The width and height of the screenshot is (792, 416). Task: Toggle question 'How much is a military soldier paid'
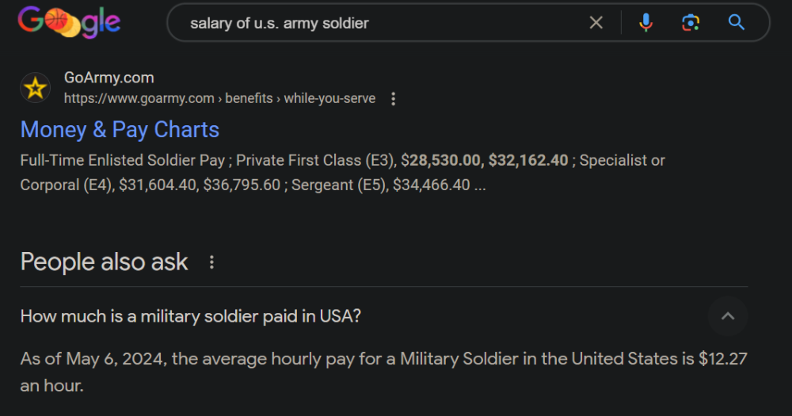(191, 316)
